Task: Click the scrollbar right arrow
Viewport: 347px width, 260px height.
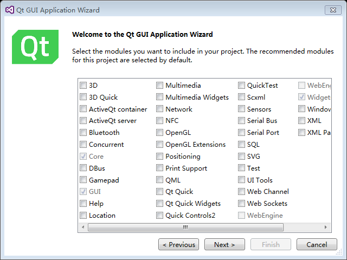Action: point(326,227)
